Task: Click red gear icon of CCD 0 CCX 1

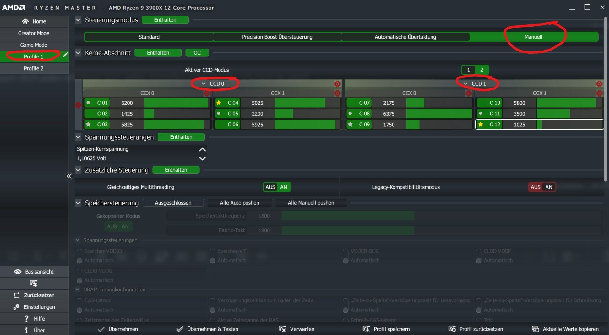Action: [337, 93]
